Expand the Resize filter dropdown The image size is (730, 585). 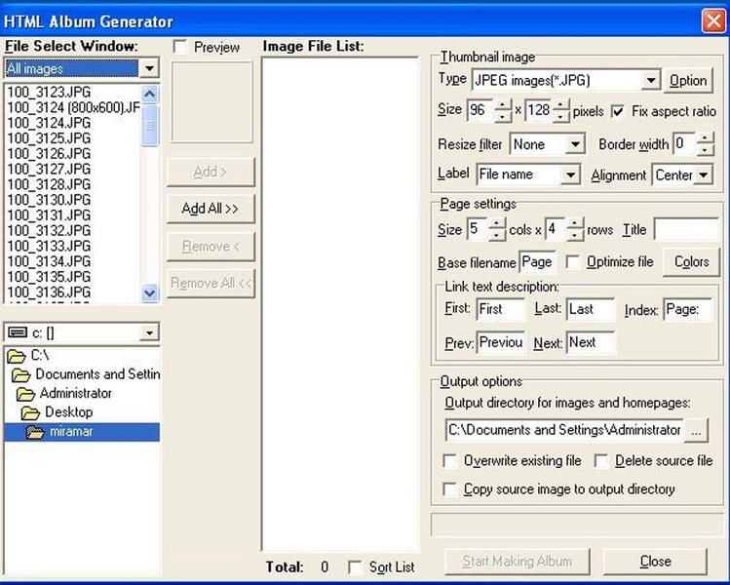575,144
